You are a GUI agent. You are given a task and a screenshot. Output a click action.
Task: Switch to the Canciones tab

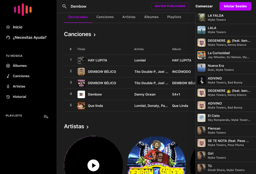point(105,17)
